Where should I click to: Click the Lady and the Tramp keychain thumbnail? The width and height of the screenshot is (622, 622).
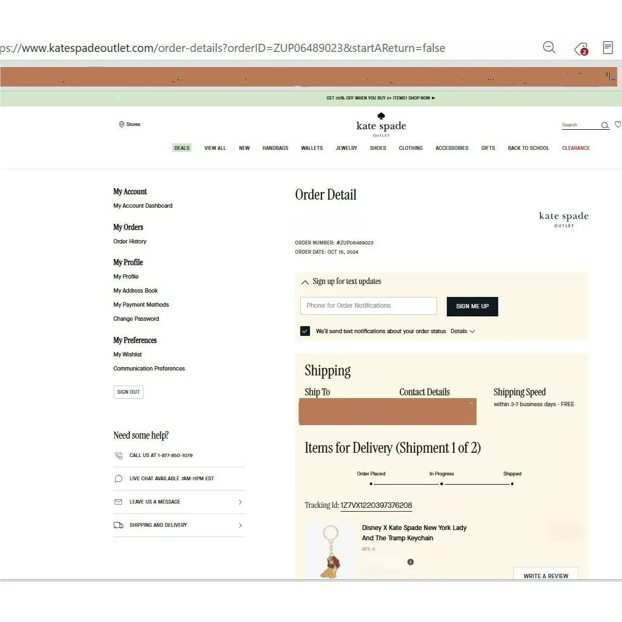coord(330,551)
